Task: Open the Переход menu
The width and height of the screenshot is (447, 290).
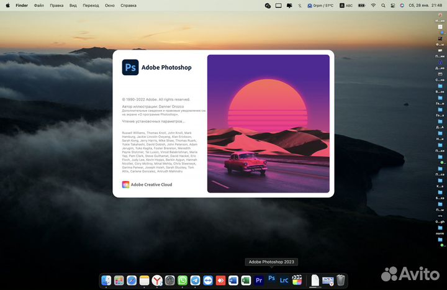Action: click(x=91, y=6)
